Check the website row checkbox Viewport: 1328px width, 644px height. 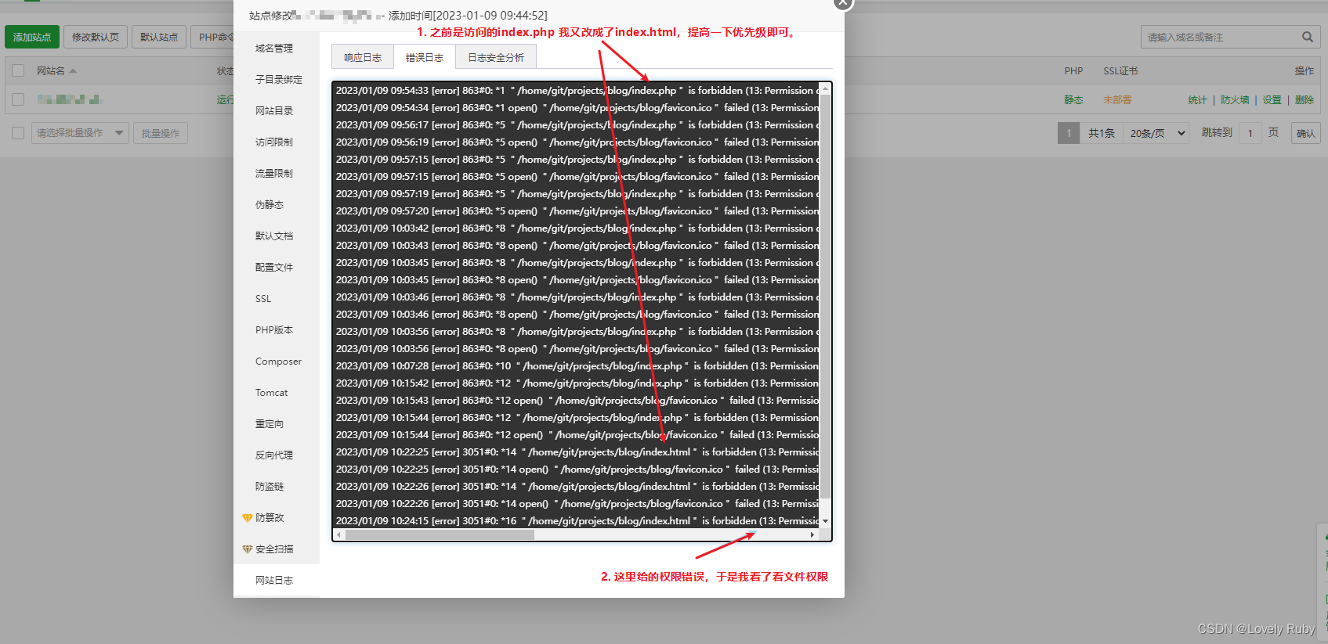click(x=18, y=99)
